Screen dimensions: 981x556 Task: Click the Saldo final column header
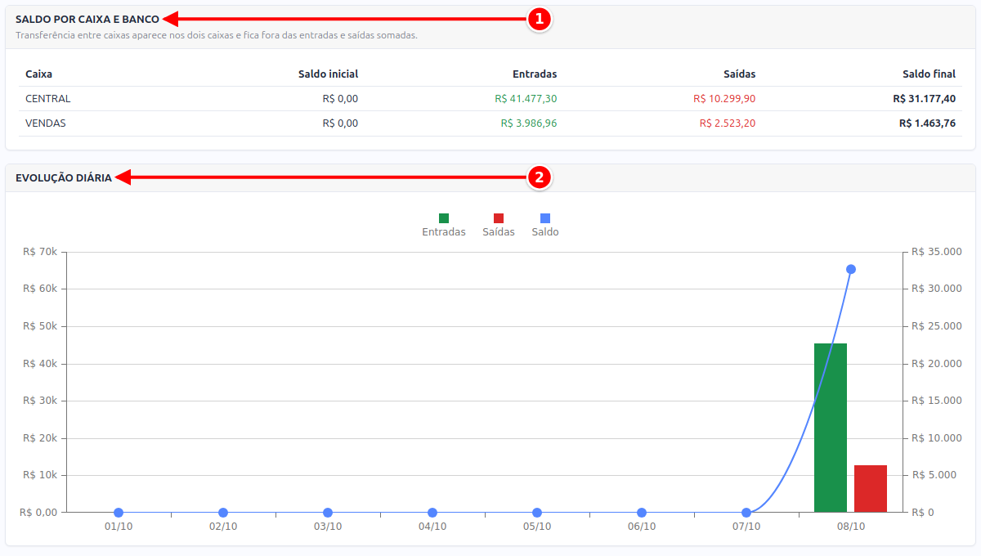pyautogui.click(x=929, y=74)
